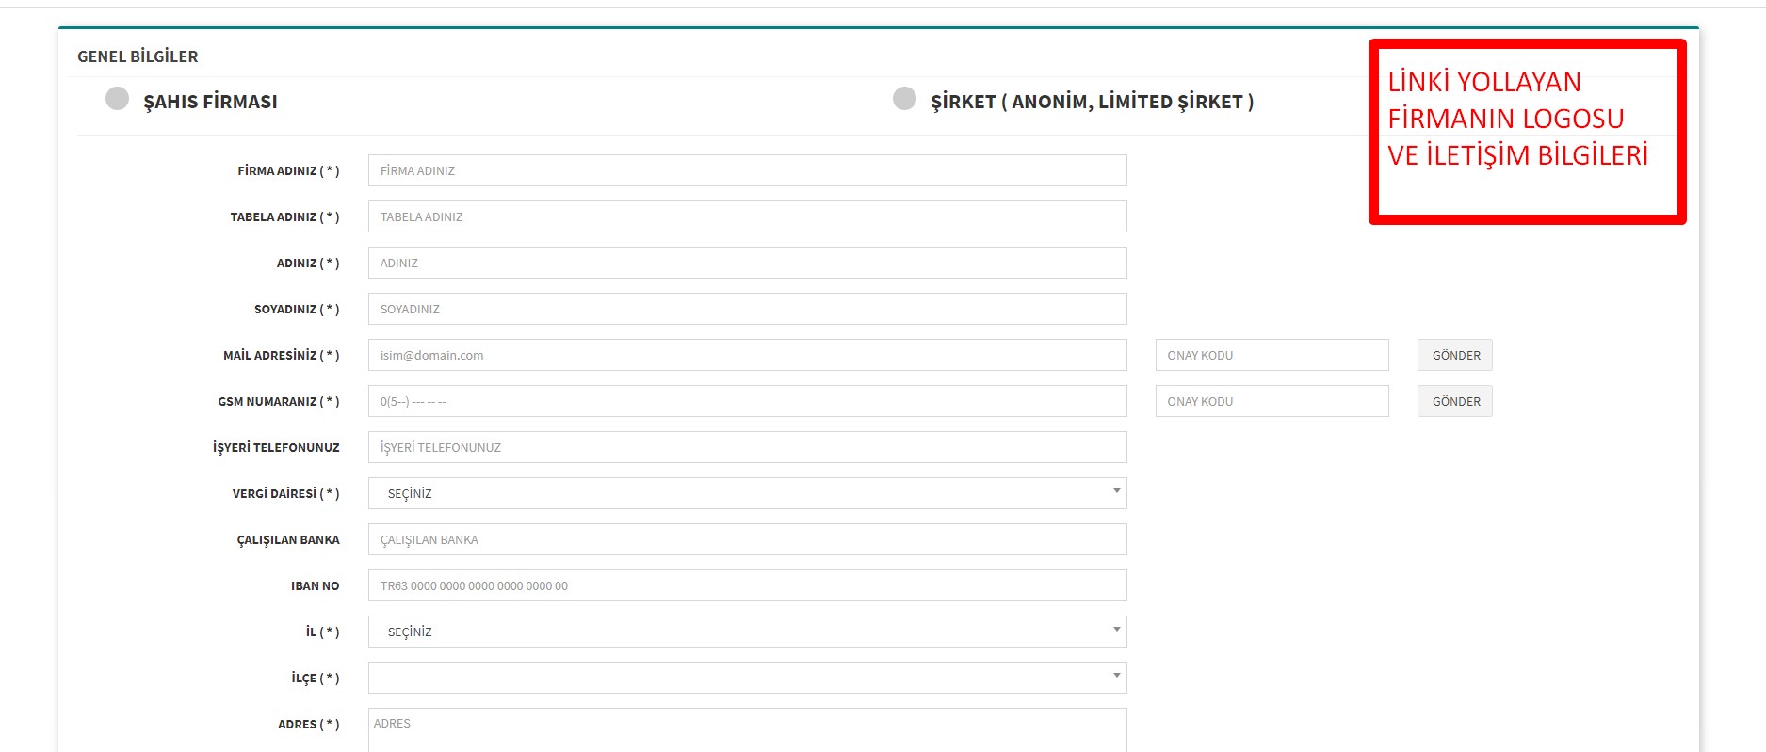Viewport: 1766px width, 752px height.
Task: Choose the ŞİRKET (Anonim, Limited Şirket) option
Action: [904, 99]
